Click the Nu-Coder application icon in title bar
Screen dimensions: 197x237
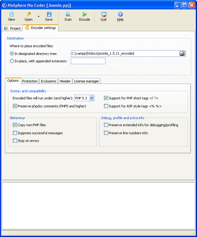coord(4,5)
